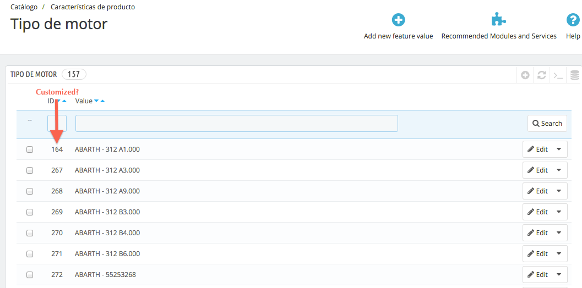Image resolution: width=582 pixels, height=288 pixels.
Task: Click the refresh list icon
Action: pos(542,75)
